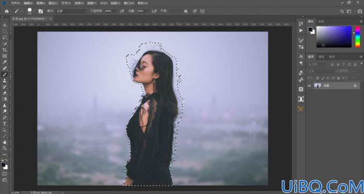Select the Frame tool
This screenshot has height=194, width=364.
(x=5, y=56)
